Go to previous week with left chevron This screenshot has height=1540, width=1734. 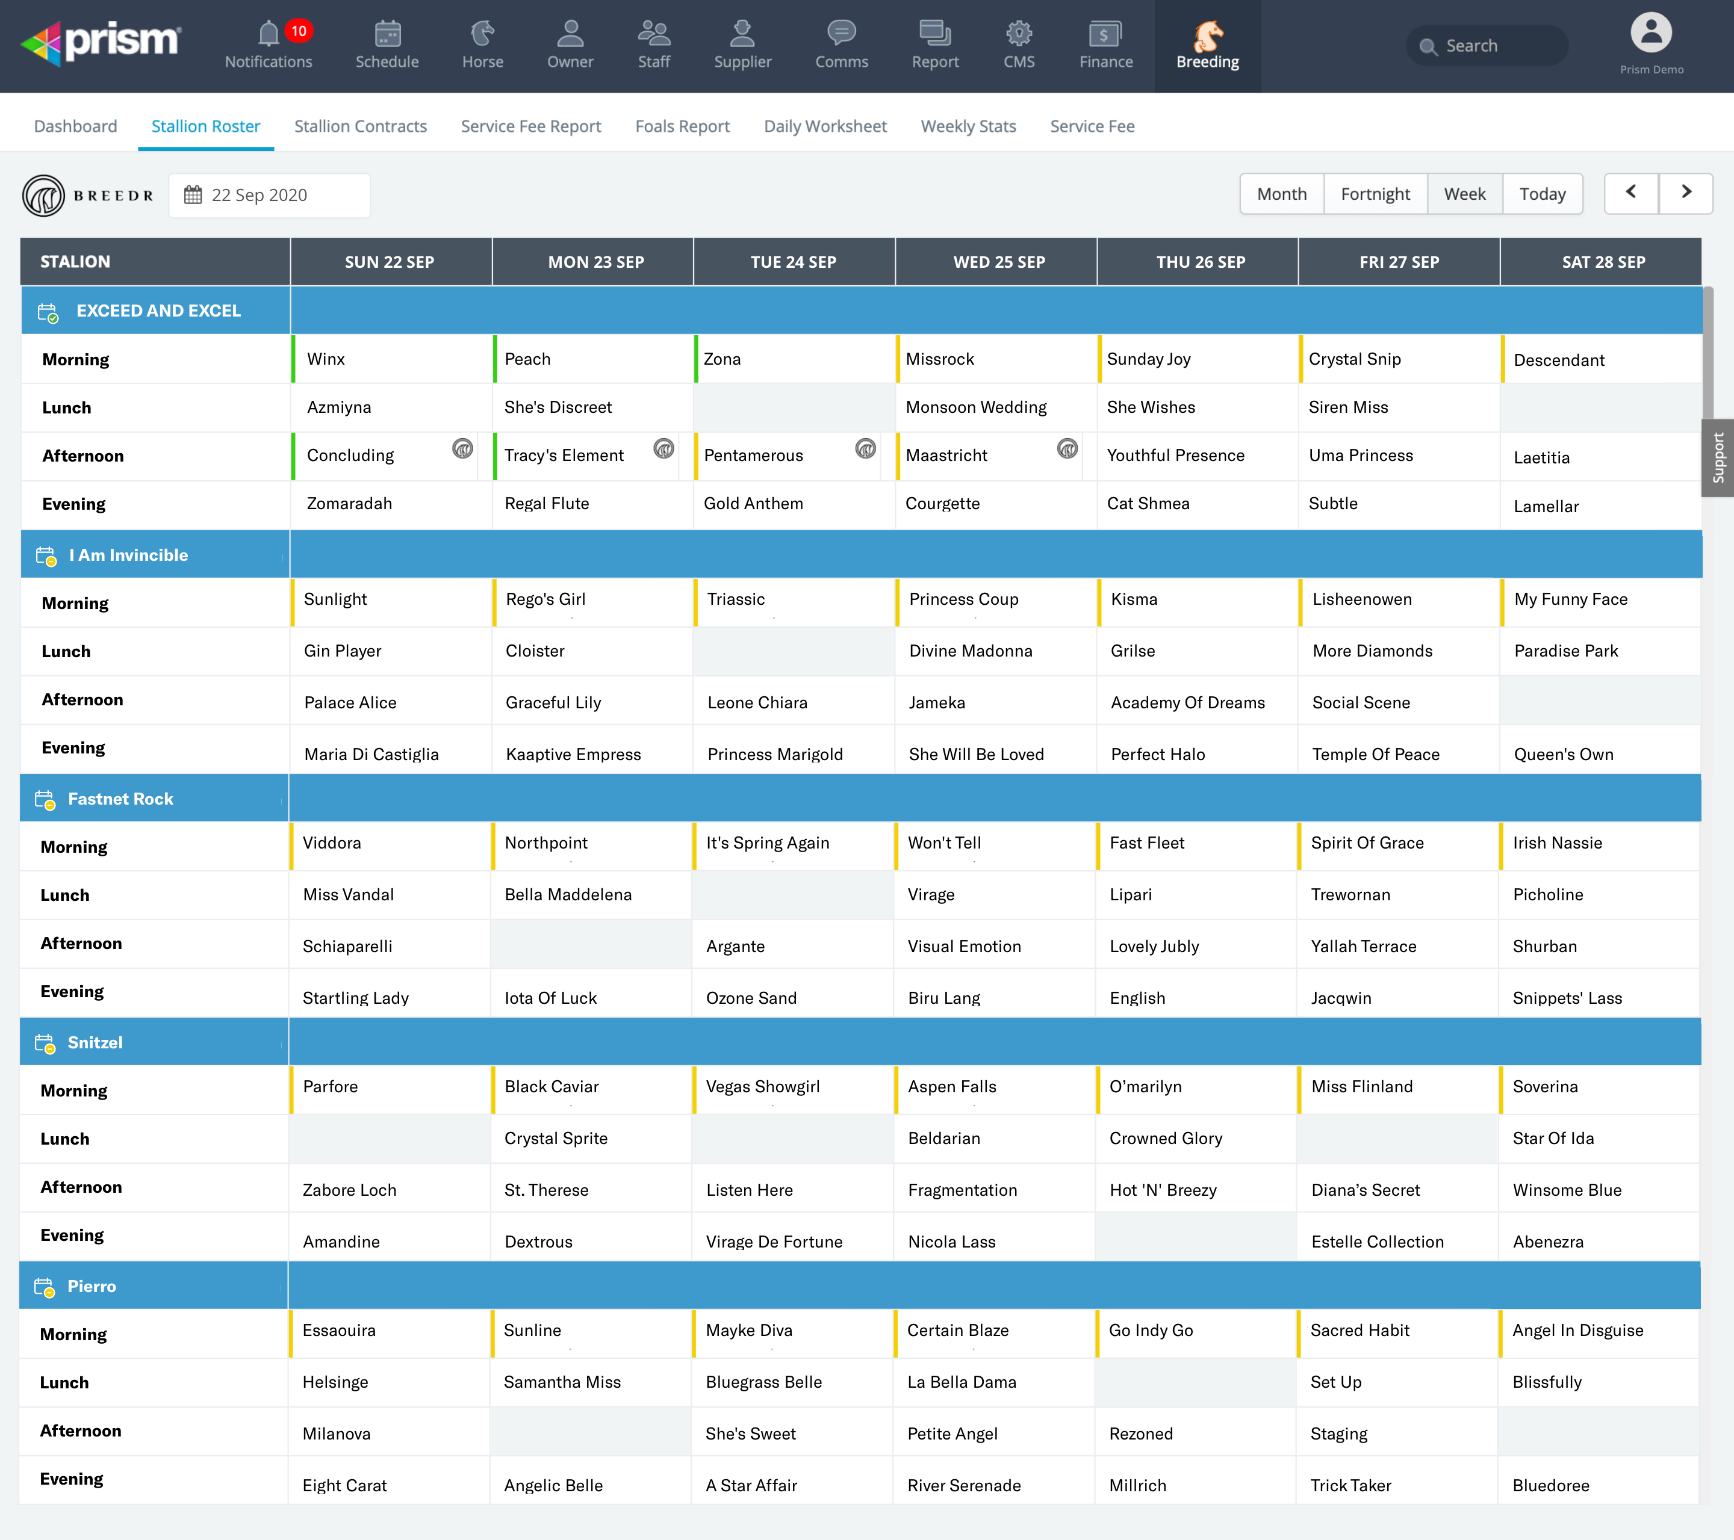click(x=1630, y=193)
